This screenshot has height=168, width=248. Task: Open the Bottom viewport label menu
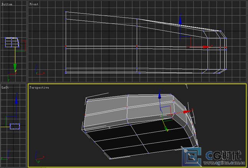7,3
